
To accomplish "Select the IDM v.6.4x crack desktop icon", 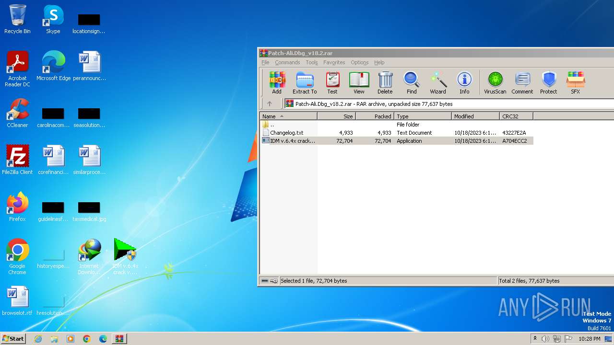I will pos(125,257).
